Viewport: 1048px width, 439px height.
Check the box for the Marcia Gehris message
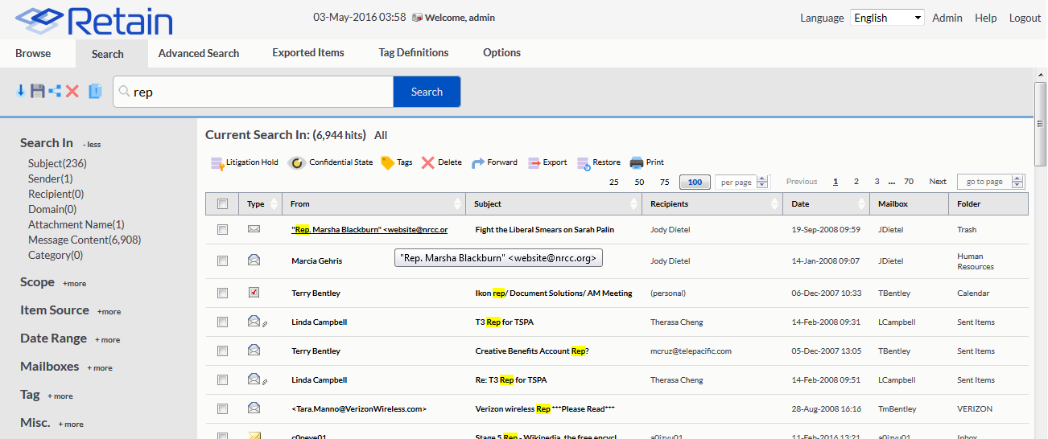pyautogui.click(x=222, y=261)
